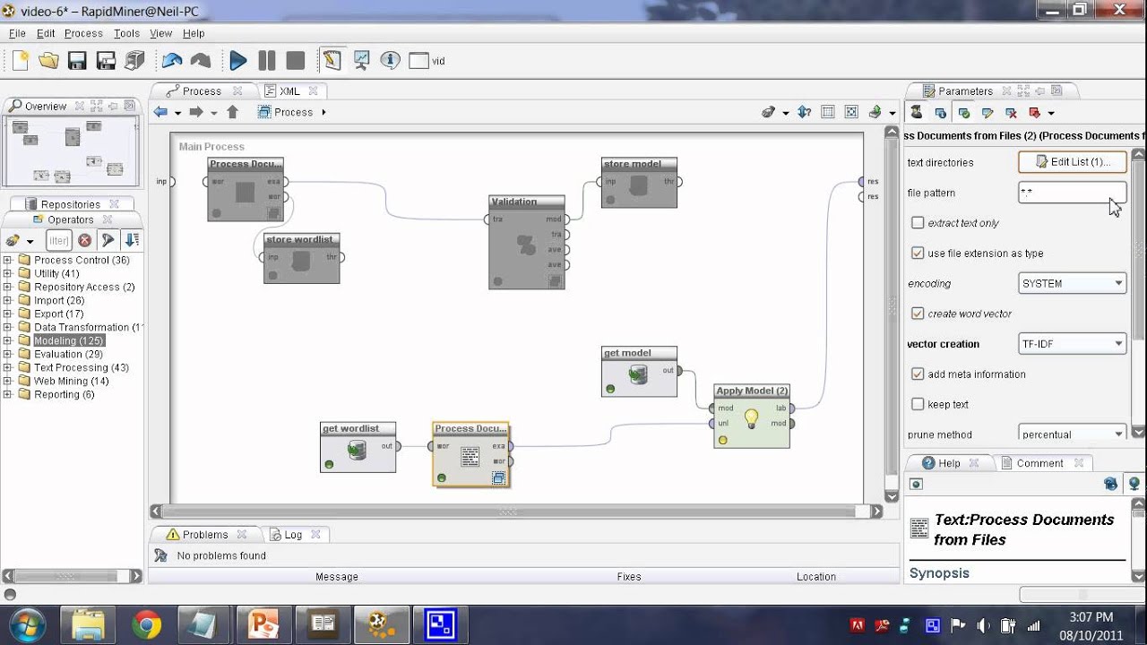The height and width of the screenshot is (645, 1147).
Task: Click the enable operator green check icon
Action: point(964,113)
